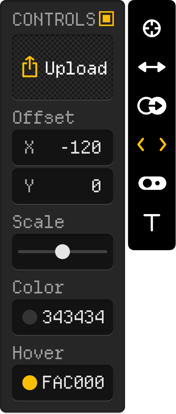Click the Scale slider handle
The height and width of the screenshot is (414, 176).
(63, 252)
